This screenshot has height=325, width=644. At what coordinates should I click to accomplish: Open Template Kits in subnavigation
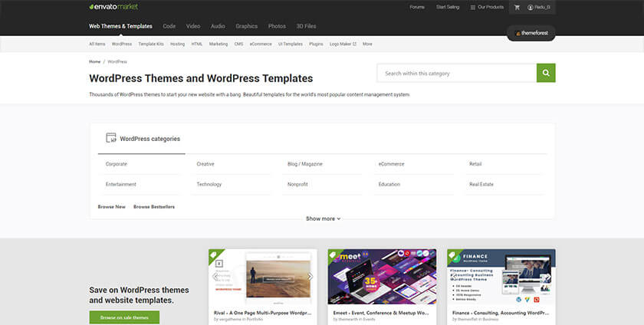pos(151,44)
